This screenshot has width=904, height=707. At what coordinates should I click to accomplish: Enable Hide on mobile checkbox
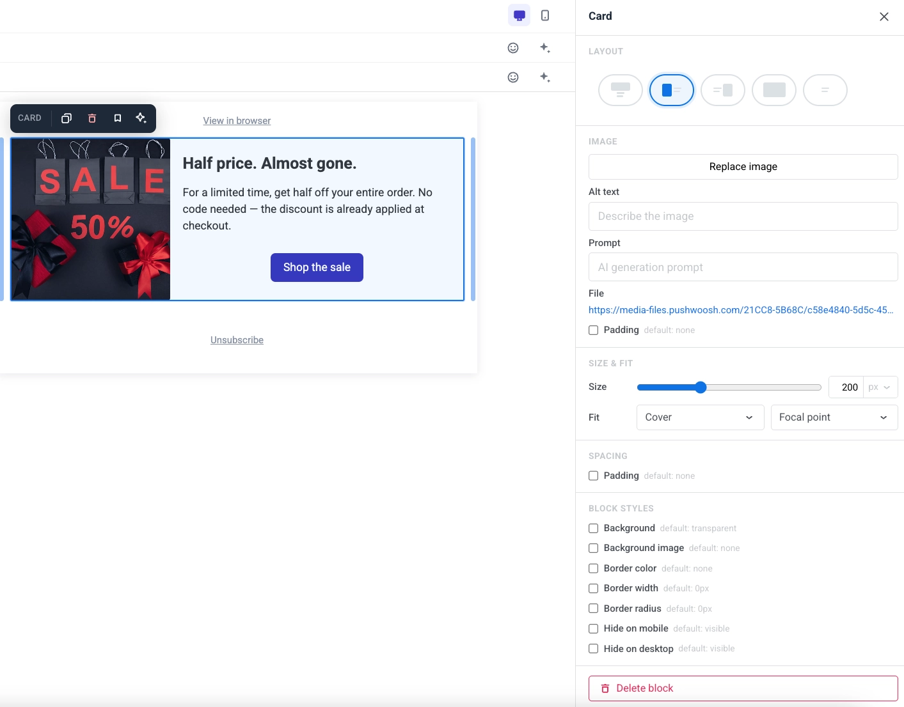pyautogui.click(x=594, y=629)
